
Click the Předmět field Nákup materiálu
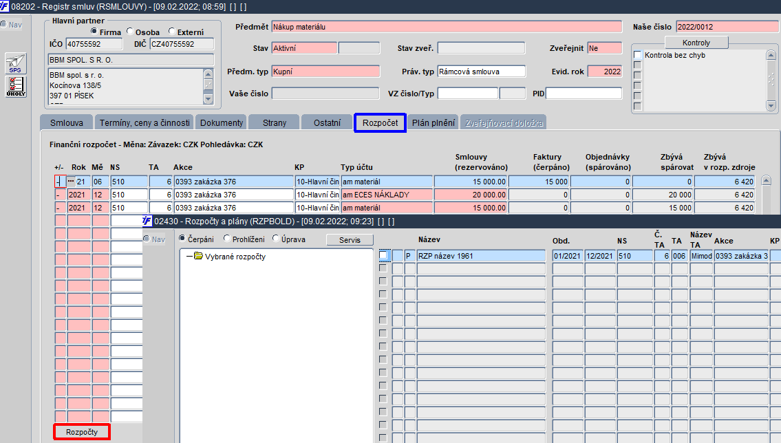[447, 27]
